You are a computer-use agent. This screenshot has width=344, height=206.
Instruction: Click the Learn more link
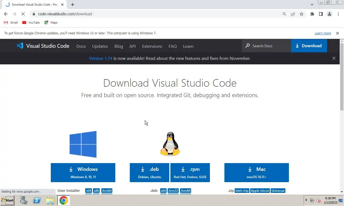click(323, 33)
